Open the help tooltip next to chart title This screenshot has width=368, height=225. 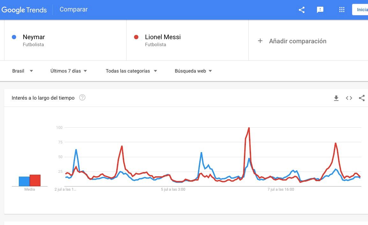[x=82, y=98]
